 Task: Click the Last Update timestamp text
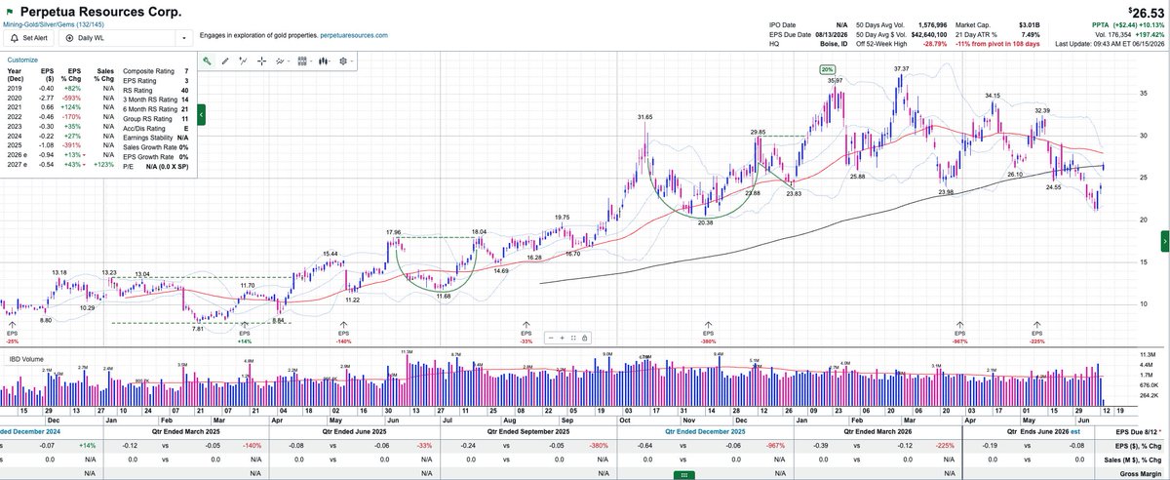point(1111,45)
